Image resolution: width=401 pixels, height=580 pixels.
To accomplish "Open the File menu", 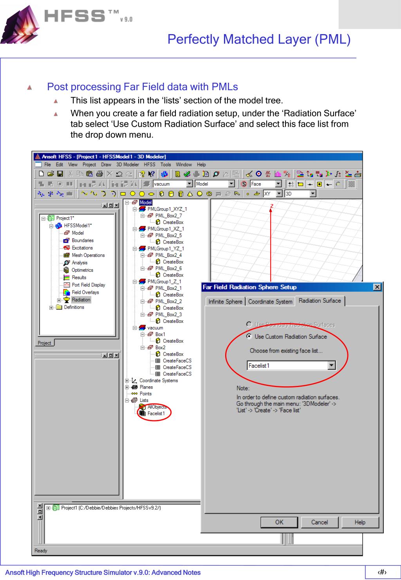I will click(x=47, y=165).
